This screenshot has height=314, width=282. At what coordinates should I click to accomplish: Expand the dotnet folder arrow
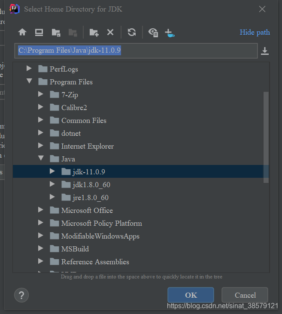(41, 132)
